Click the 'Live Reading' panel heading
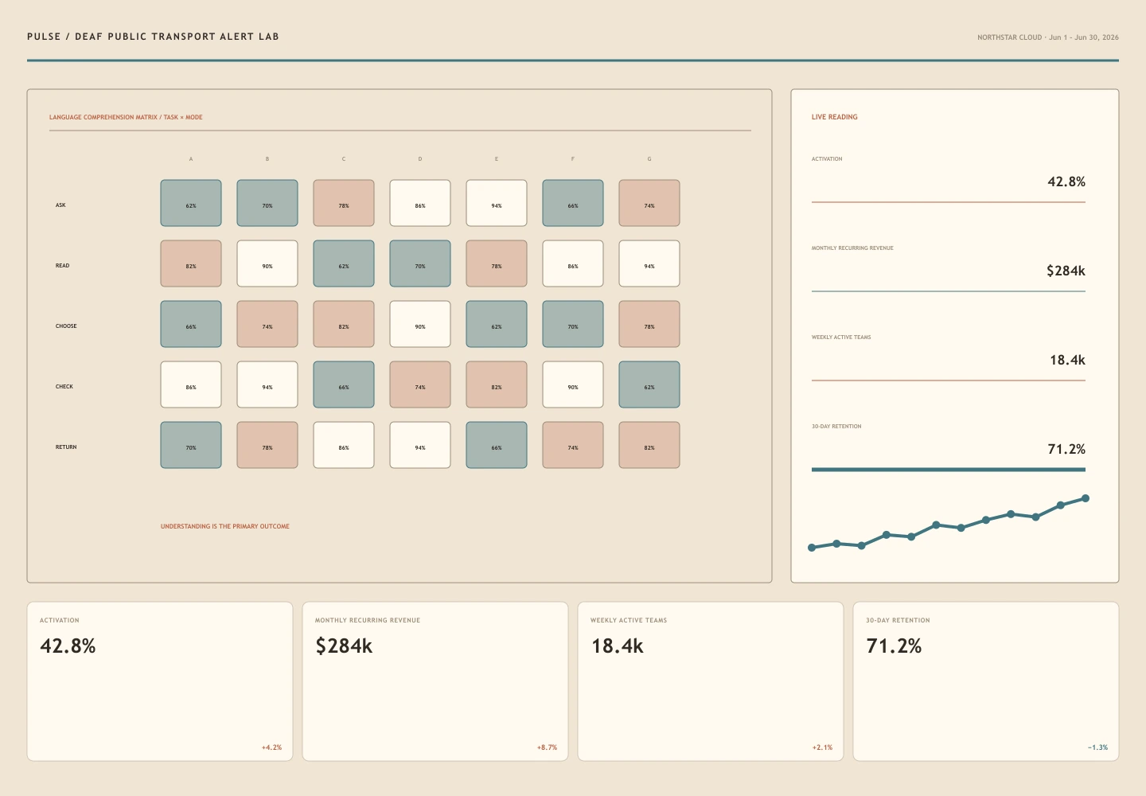This screenshot has height=796, width=1146. point(835,117)
